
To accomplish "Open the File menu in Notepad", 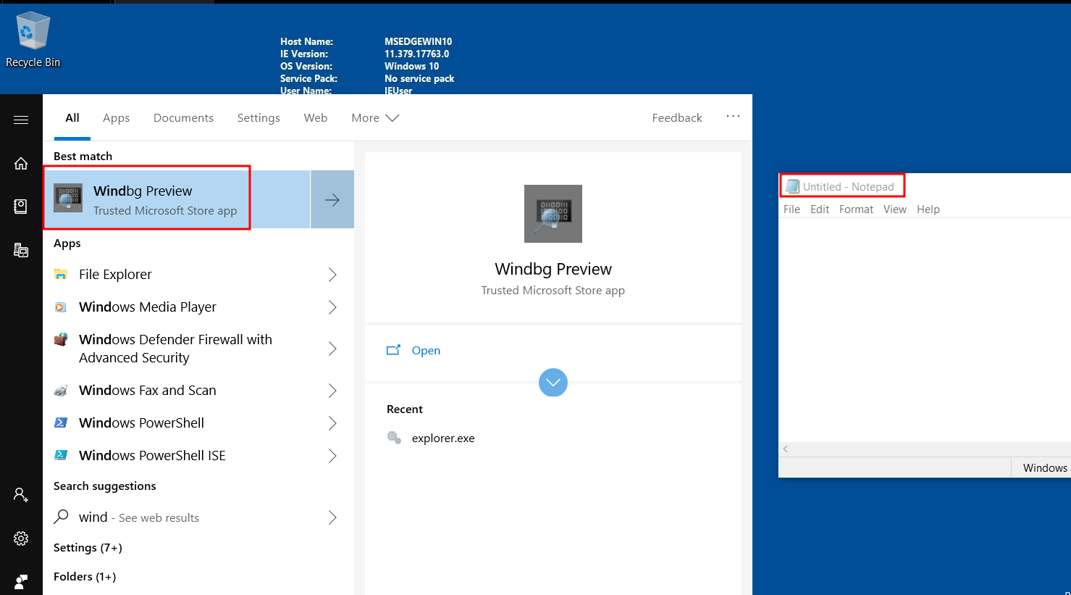I will click(x=791, y=209).
